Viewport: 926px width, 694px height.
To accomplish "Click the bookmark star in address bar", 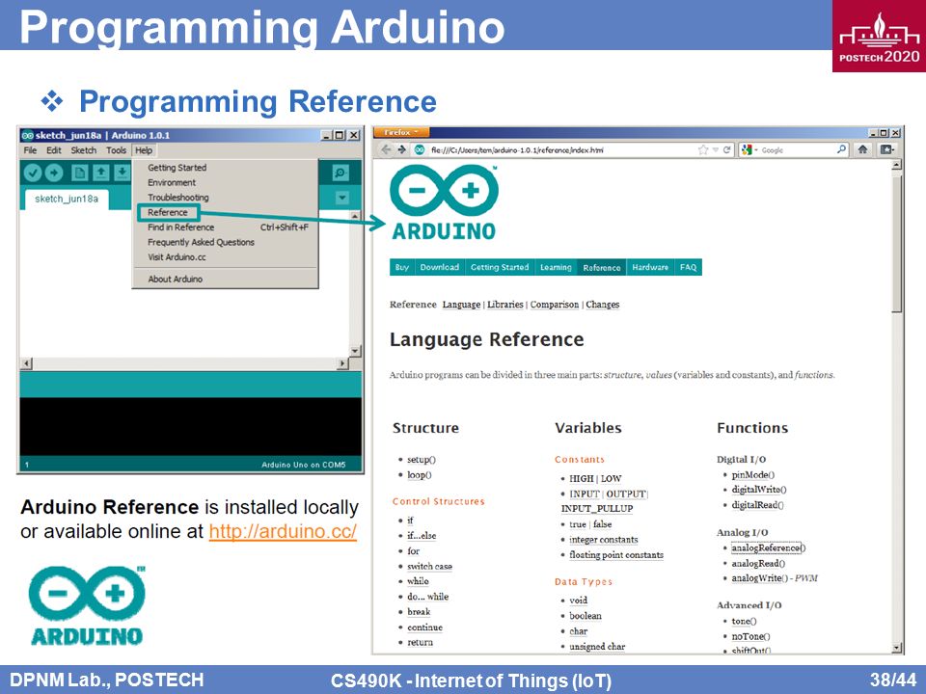I will tap(703, 150).
